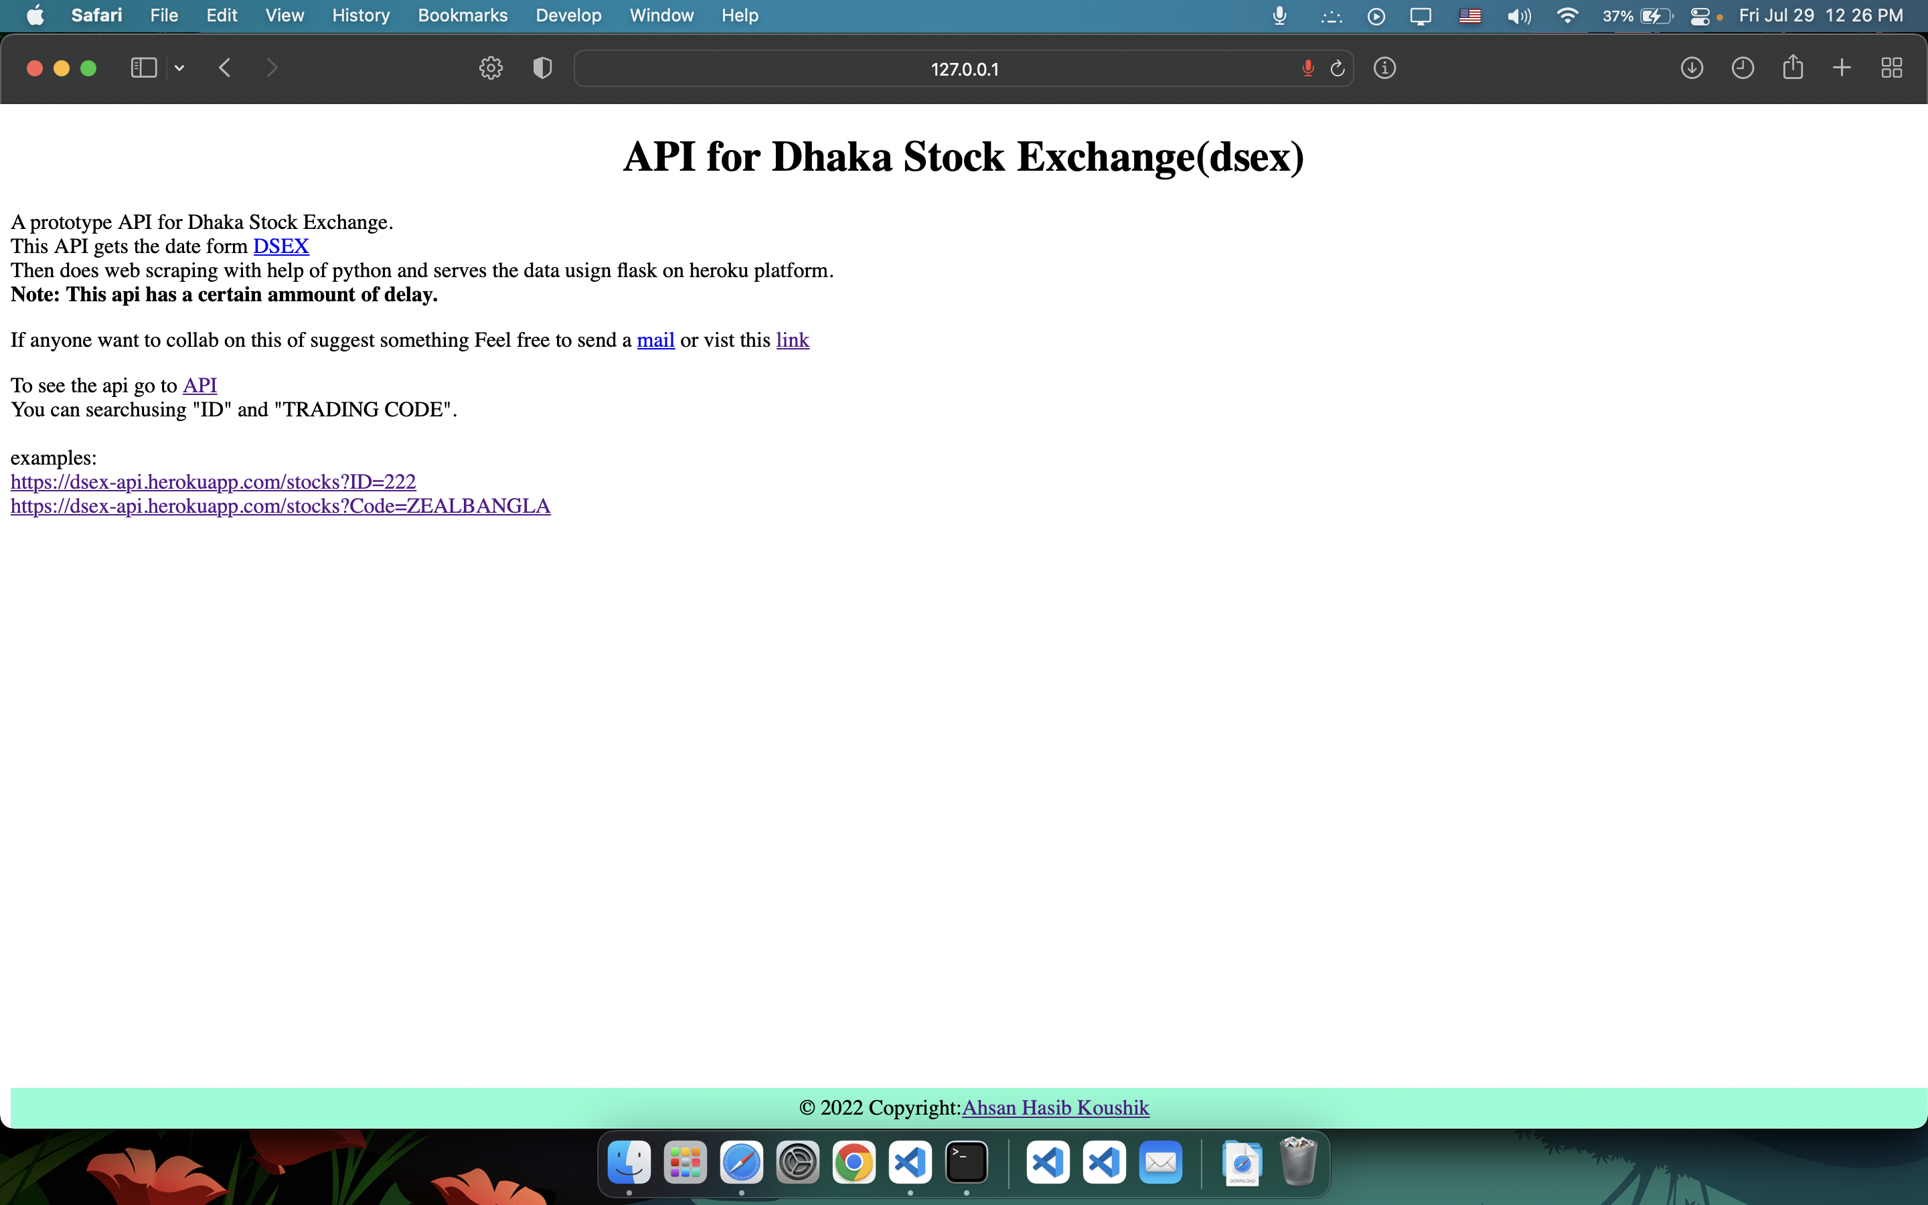Open the Wi-Fi status menu
Image resolution: width=1928 pixels, height=1205 pixels.
(x=1567, y=16)
